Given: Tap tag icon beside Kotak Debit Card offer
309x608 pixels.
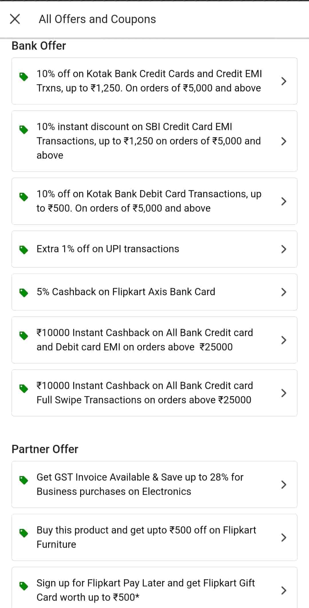Looking at the screenshot, I should pos(23,197).
